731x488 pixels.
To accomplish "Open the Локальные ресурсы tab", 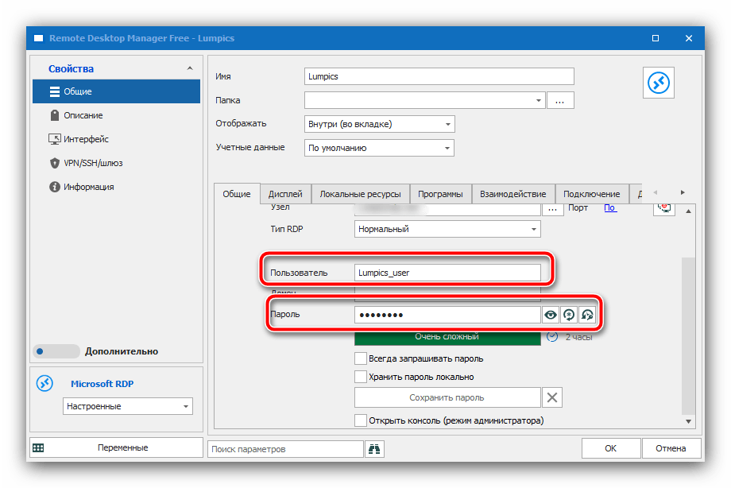I will [x=360, y=194].
